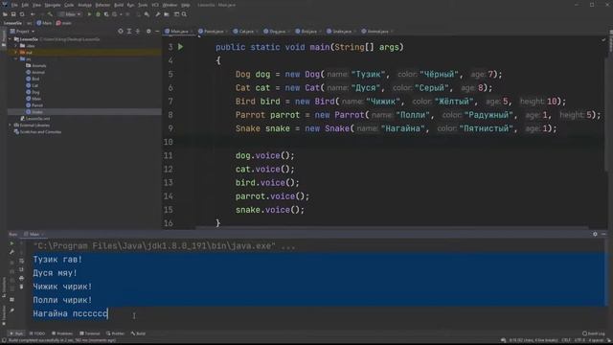Print console output icon
Viewport: 613px width, 345px height.
tap(21, 278)
